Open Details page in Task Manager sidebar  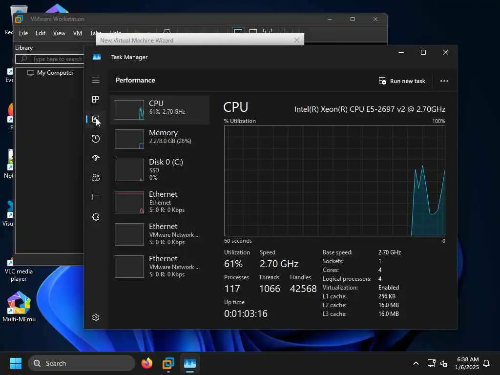[x=96, y=197]
